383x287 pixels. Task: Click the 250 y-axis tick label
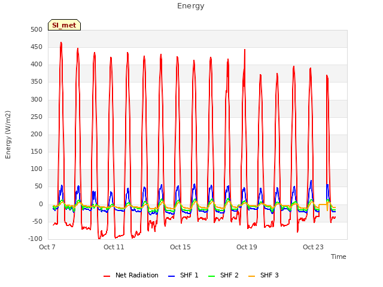click(37, 117)
